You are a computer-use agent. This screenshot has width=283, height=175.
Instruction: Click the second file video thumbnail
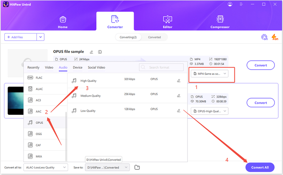coord(16,101)
